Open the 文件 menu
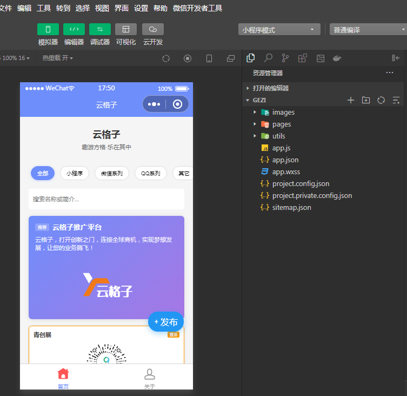This screenshot has width=407, height=396. click(x=5, y=8)
